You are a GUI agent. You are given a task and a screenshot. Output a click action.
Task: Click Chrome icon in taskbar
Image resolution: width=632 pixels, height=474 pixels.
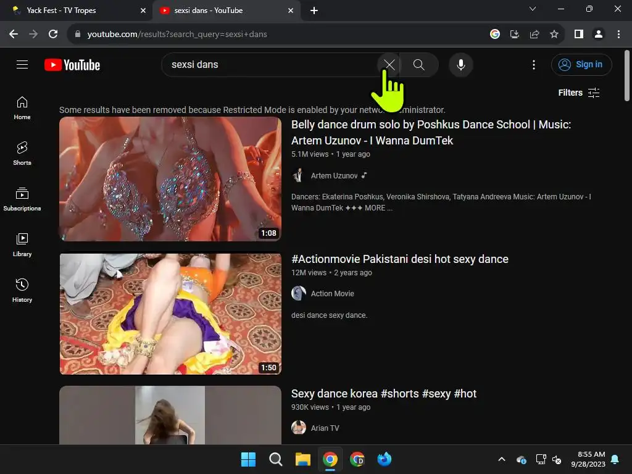tap(330, 459)
